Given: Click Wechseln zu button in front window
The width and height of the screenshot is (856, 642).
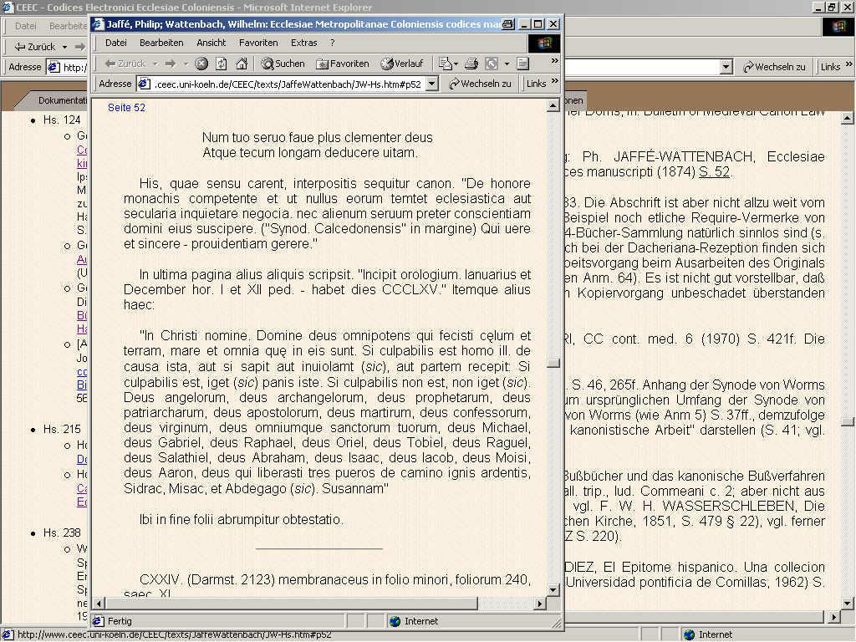Looking at the screenshot, I should tap(481, 84).
